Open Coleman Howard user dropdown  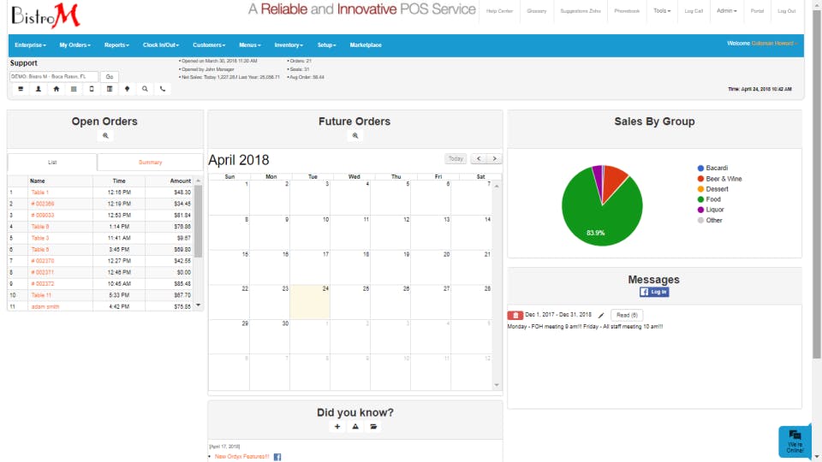[774, 44]
